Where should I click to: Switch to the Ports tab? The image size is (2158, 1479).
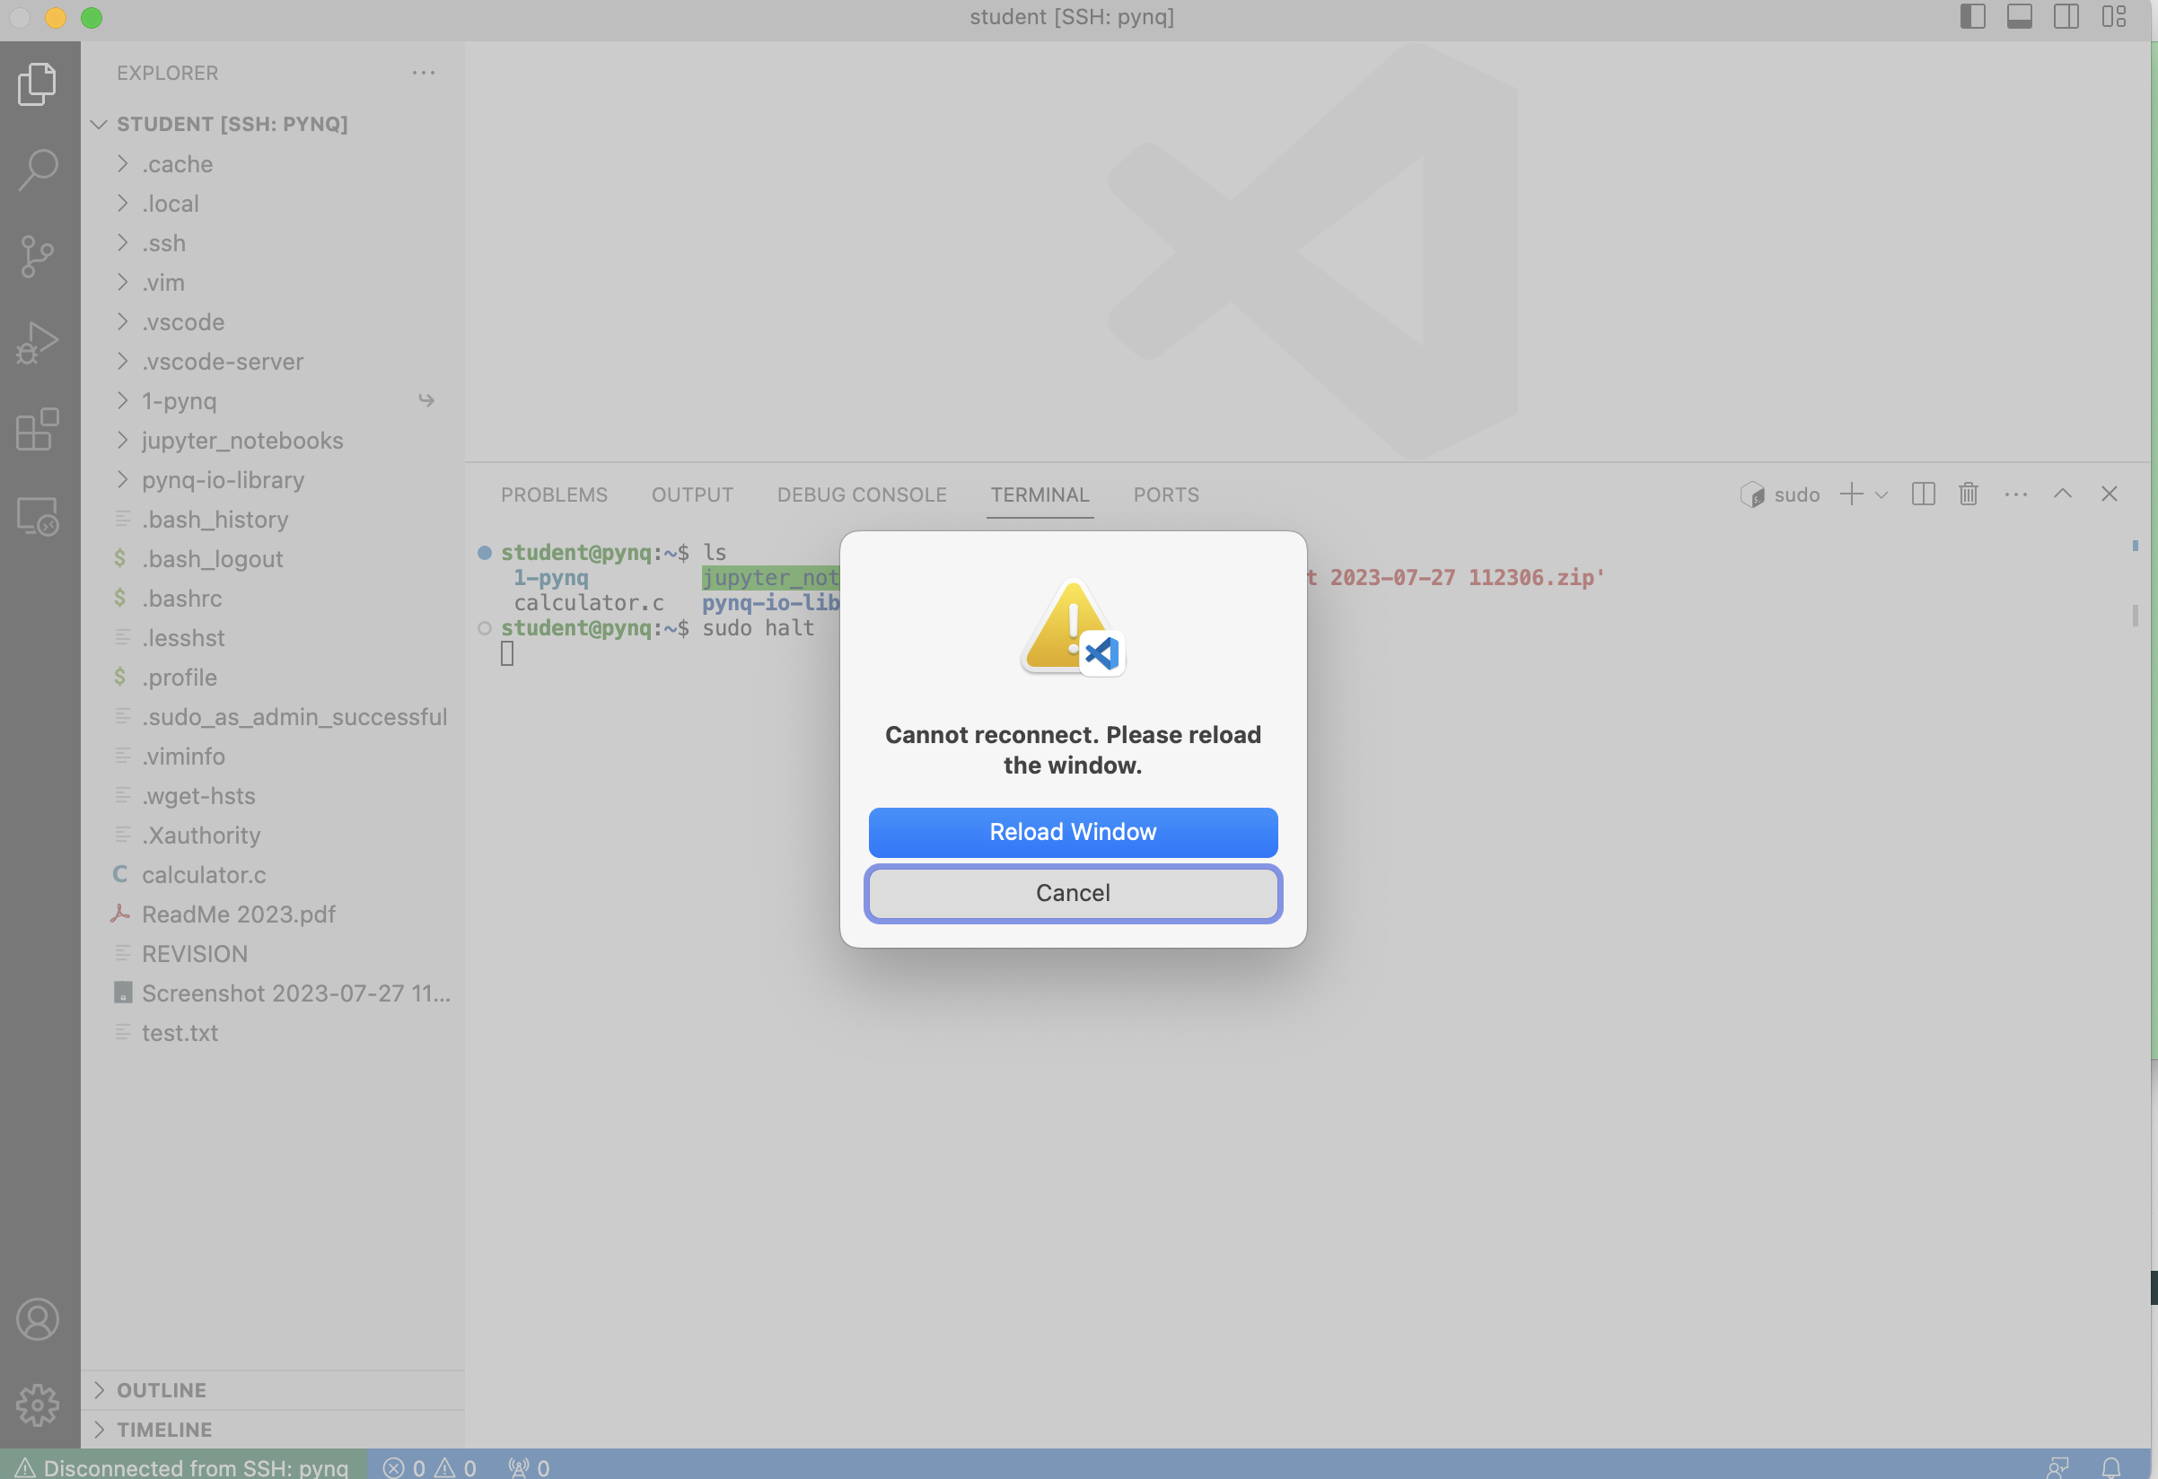click(1166, 494)
